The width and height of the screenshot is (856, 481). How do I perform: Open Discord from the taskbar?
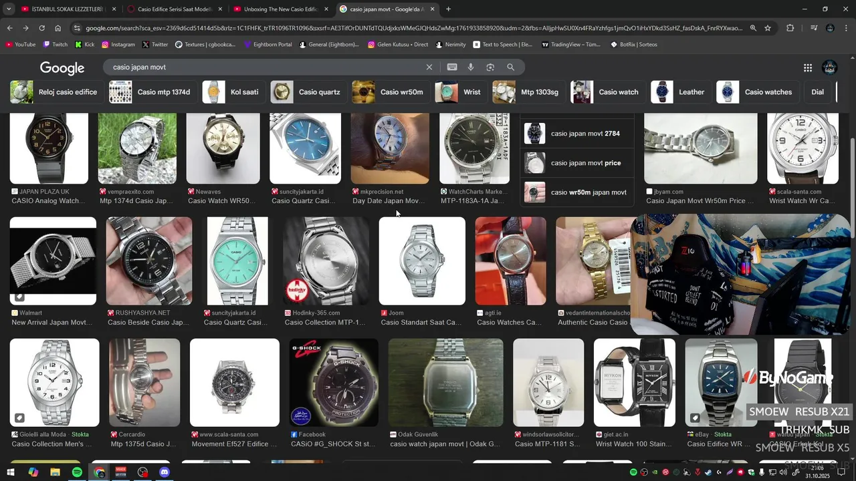165,472
